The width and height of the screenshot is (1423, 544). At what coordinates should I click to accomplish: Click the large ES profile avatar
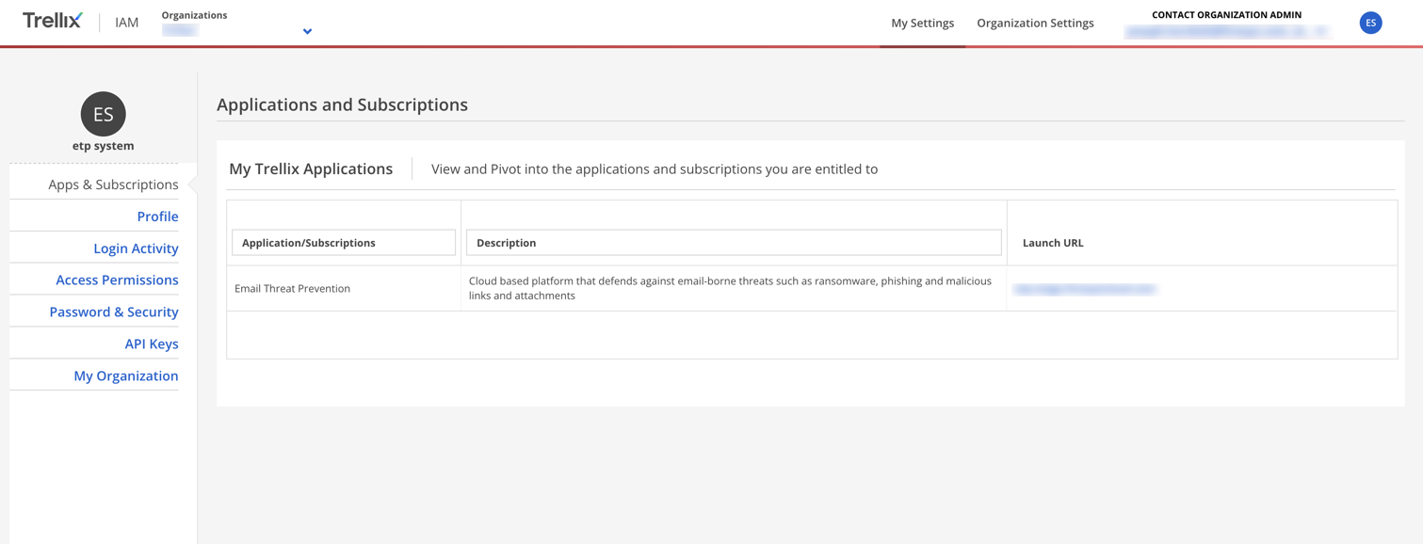coord(104,114)
